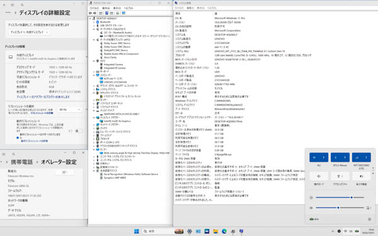Toggle Bluetooth in quick settings

pos(336,157)
